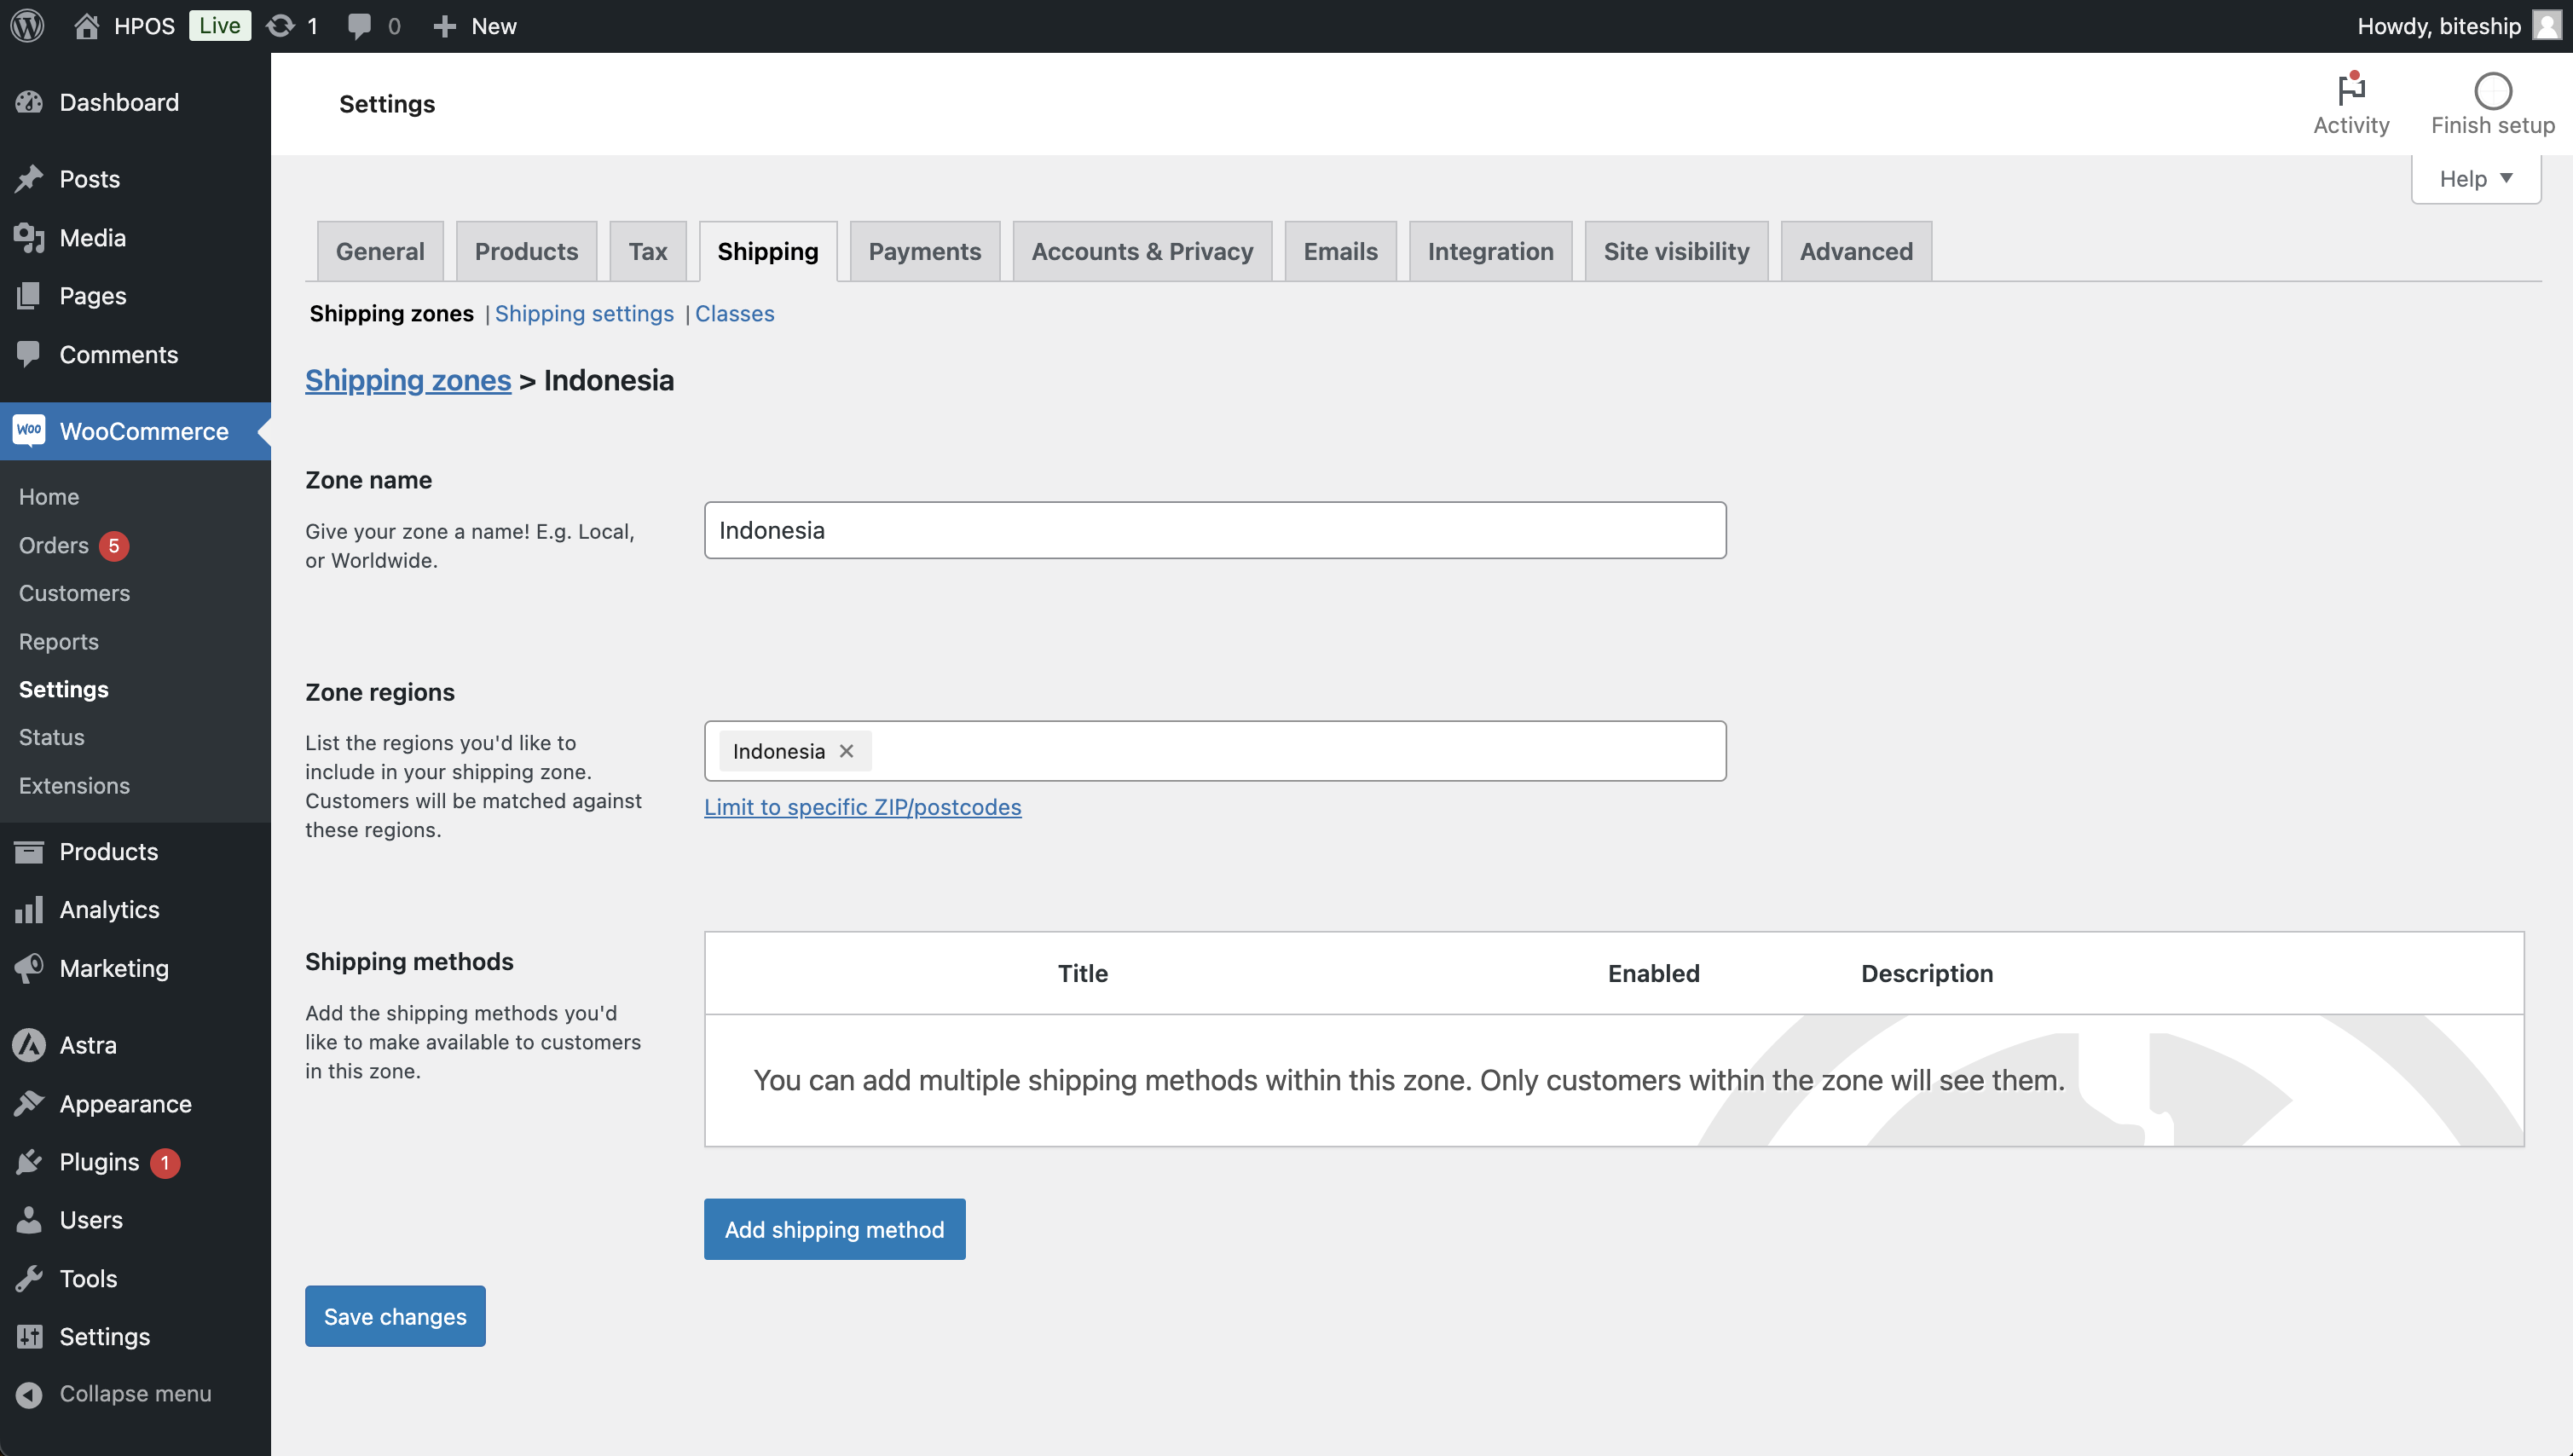Switch to the Emails tab
This screenshot has width=2573, height=1456.
pyautogui.click(x=1340, y=251)
